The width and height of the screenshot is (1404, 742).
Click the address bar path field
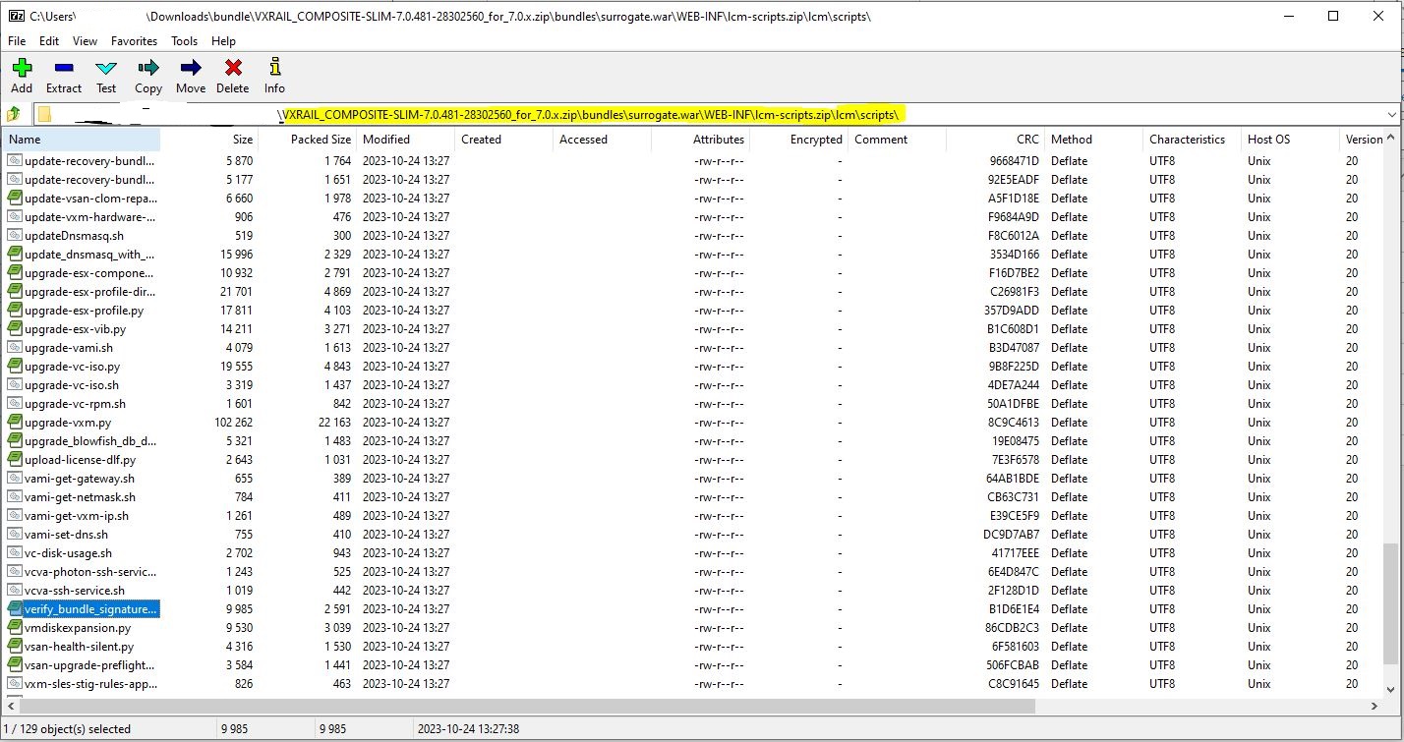click(688, 115)
